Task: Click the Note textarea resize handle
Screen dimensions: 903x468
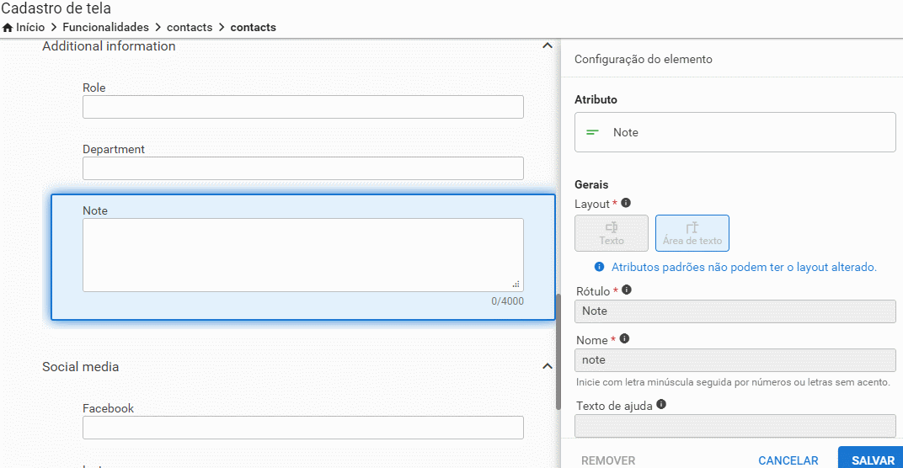Action: coord(516,285)
